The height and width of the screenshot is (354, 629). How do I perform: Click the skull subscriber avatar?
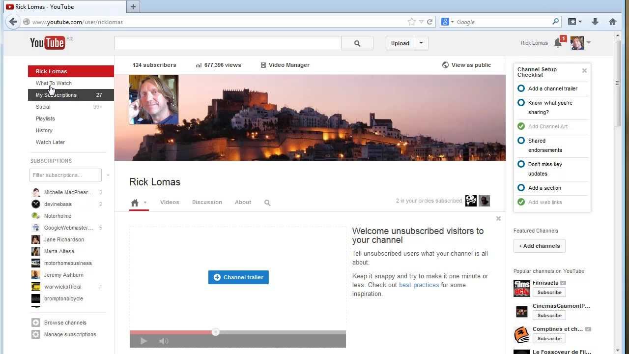(x=471, y=201)
